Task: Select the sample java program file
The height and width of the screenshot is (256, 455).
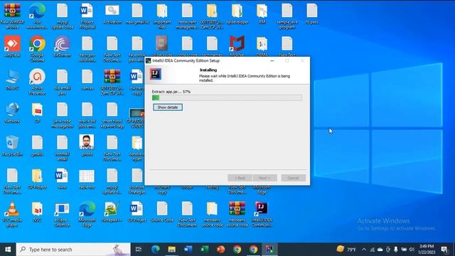Action: click(287, 16)
